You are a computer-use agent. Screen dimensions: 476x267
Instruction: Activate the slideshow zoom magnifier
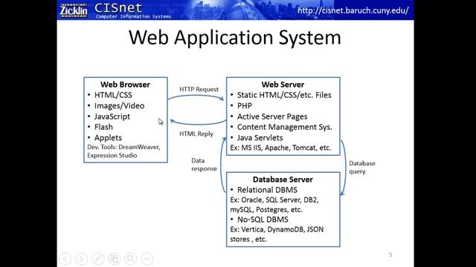tap(131, 259)
